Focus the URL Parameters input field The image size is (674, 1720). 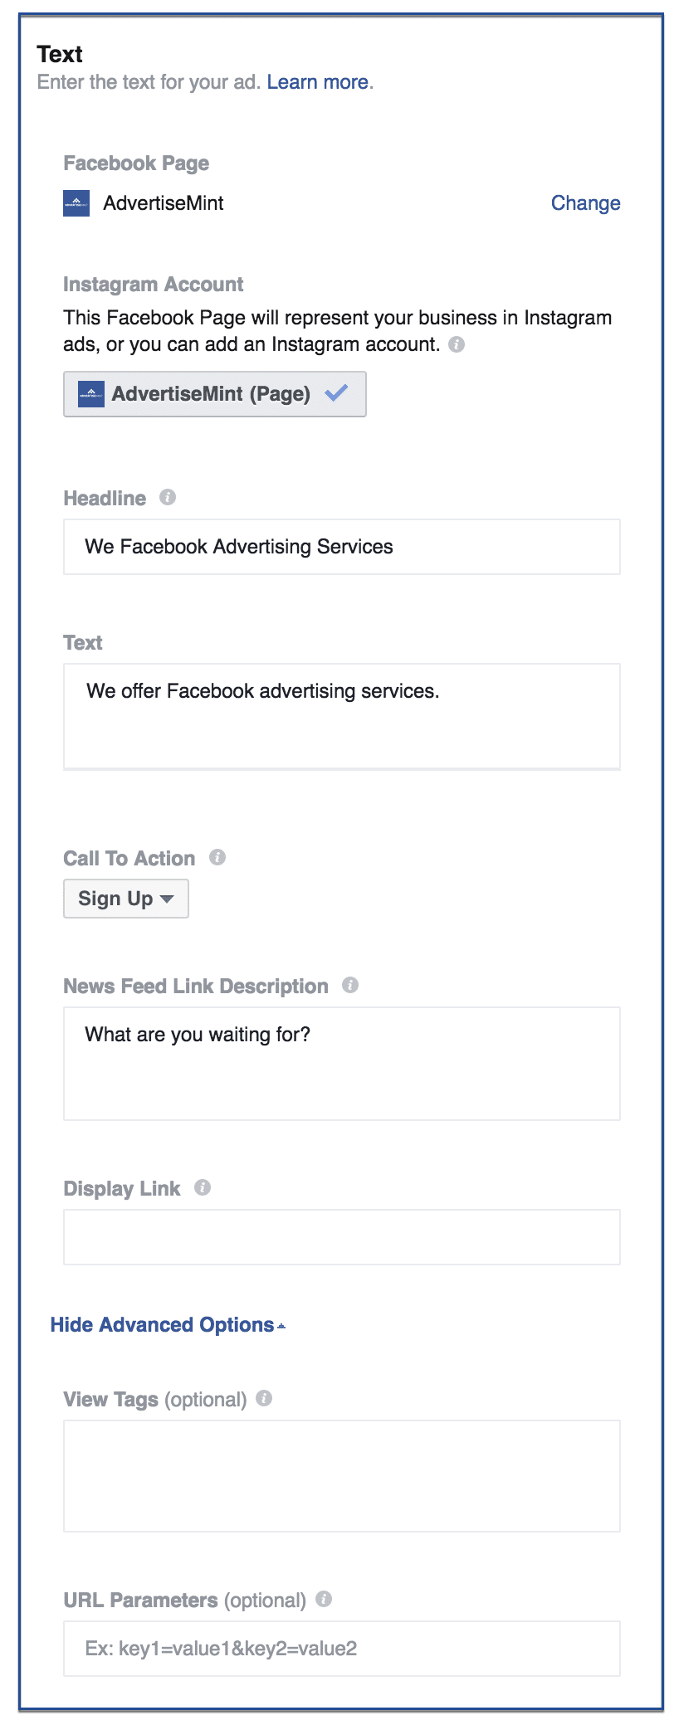coord(342,1649)
